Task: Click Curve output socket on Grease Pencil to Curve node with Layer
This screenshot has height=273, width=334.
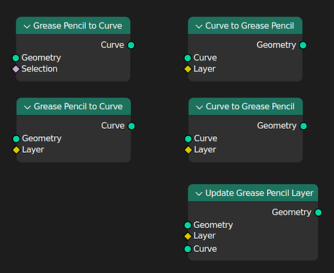Action: [132, 126]
